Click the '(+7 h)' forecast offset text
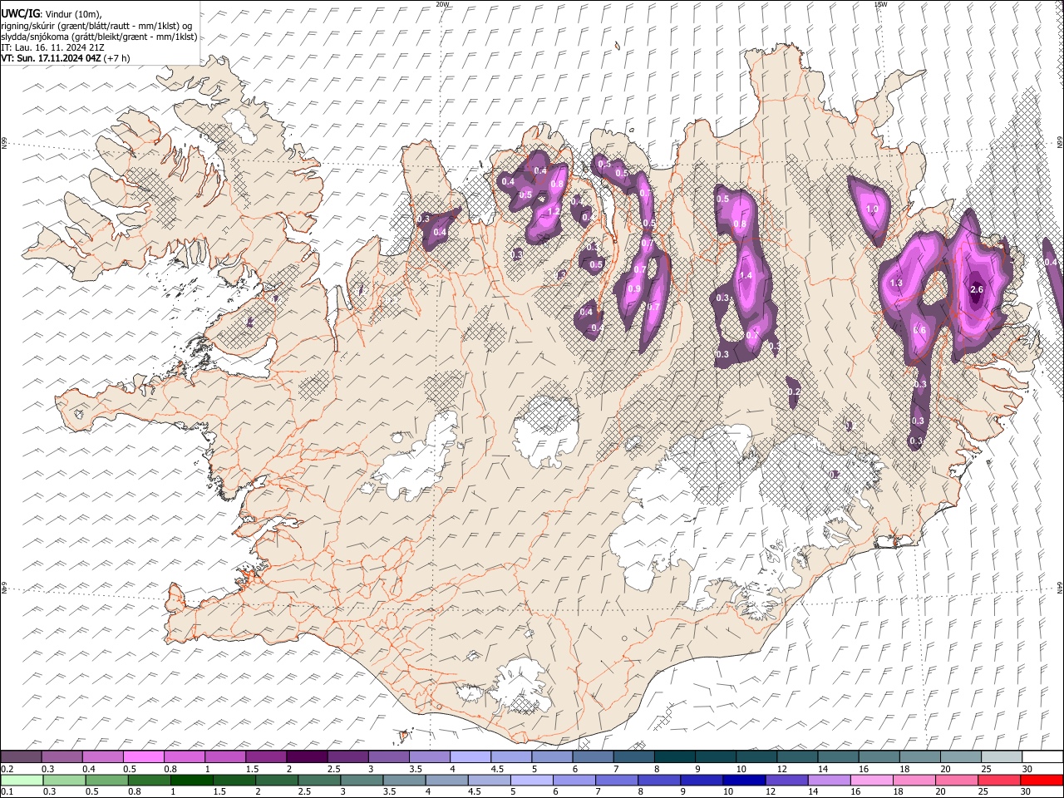Screen dimensions: 1064x798 (x=117, y=59)
